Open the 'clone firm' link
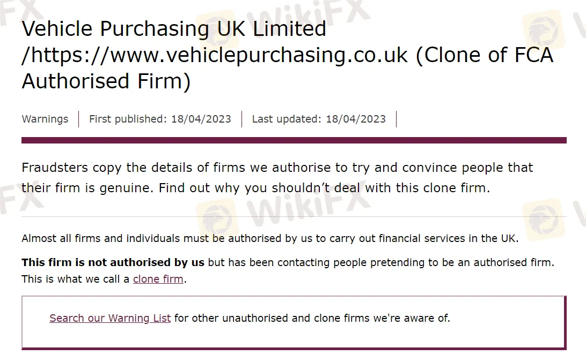Screen dimensions: 586x363 158,279
